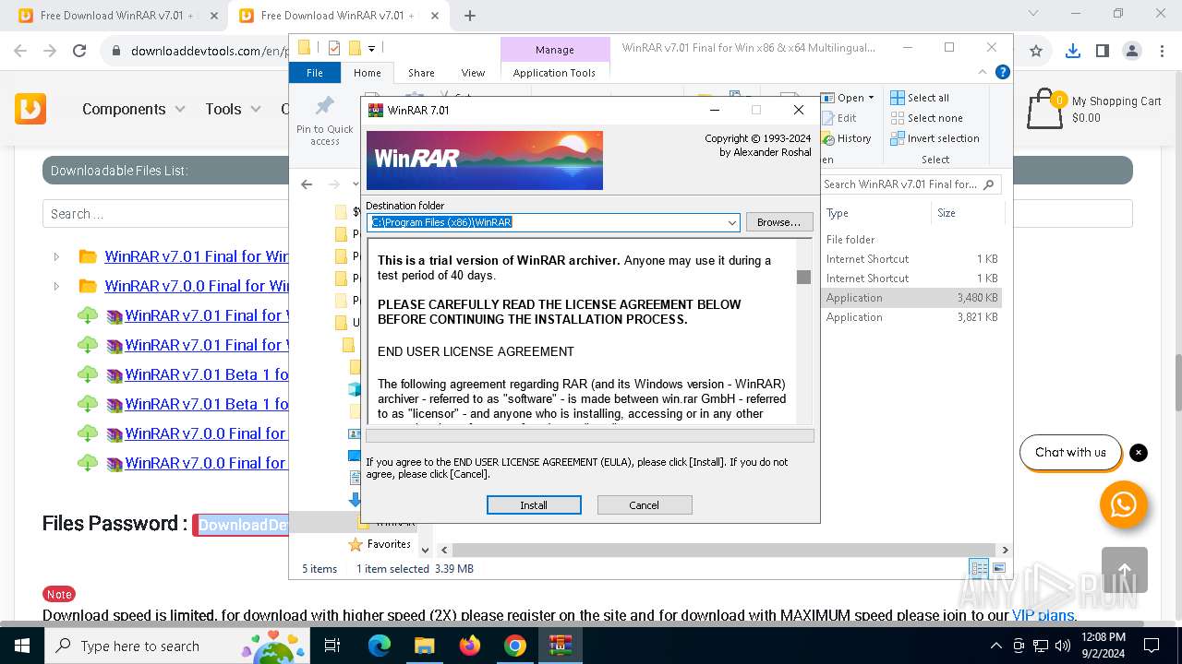Open the Open dropdown in ribbon
1182x664 pixels.
(x=847, y=98)
